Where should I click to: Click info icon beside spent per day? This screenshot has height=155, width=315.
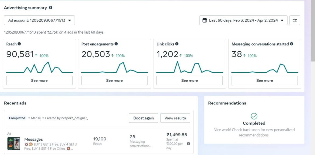(188, 144)
